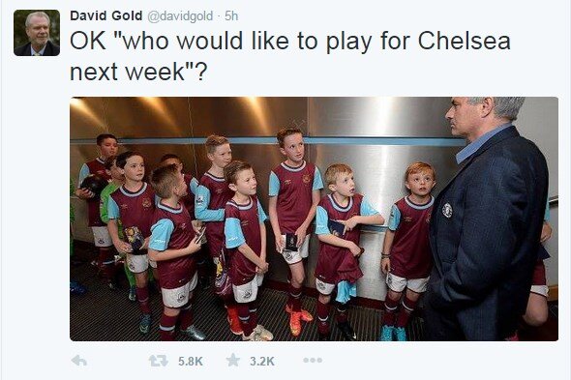View the 5.8K retweet count

191,361
